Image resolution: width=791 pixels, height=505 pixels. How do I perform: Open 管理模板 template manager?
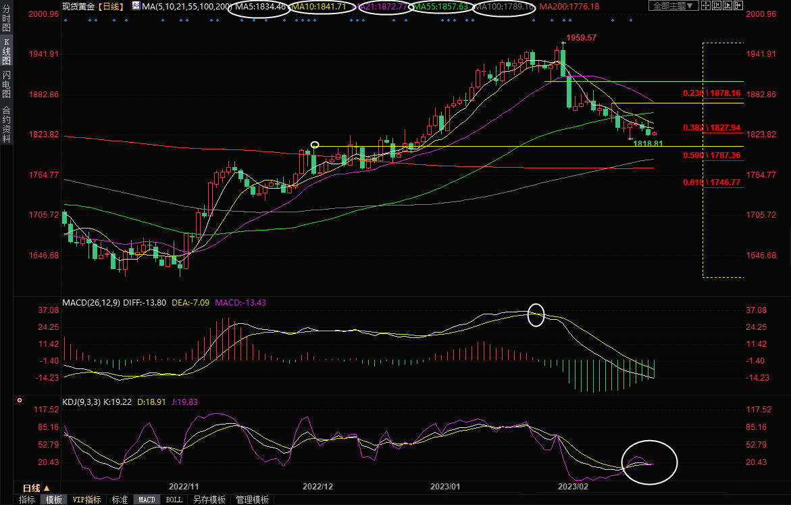click(x=252, y=500)
